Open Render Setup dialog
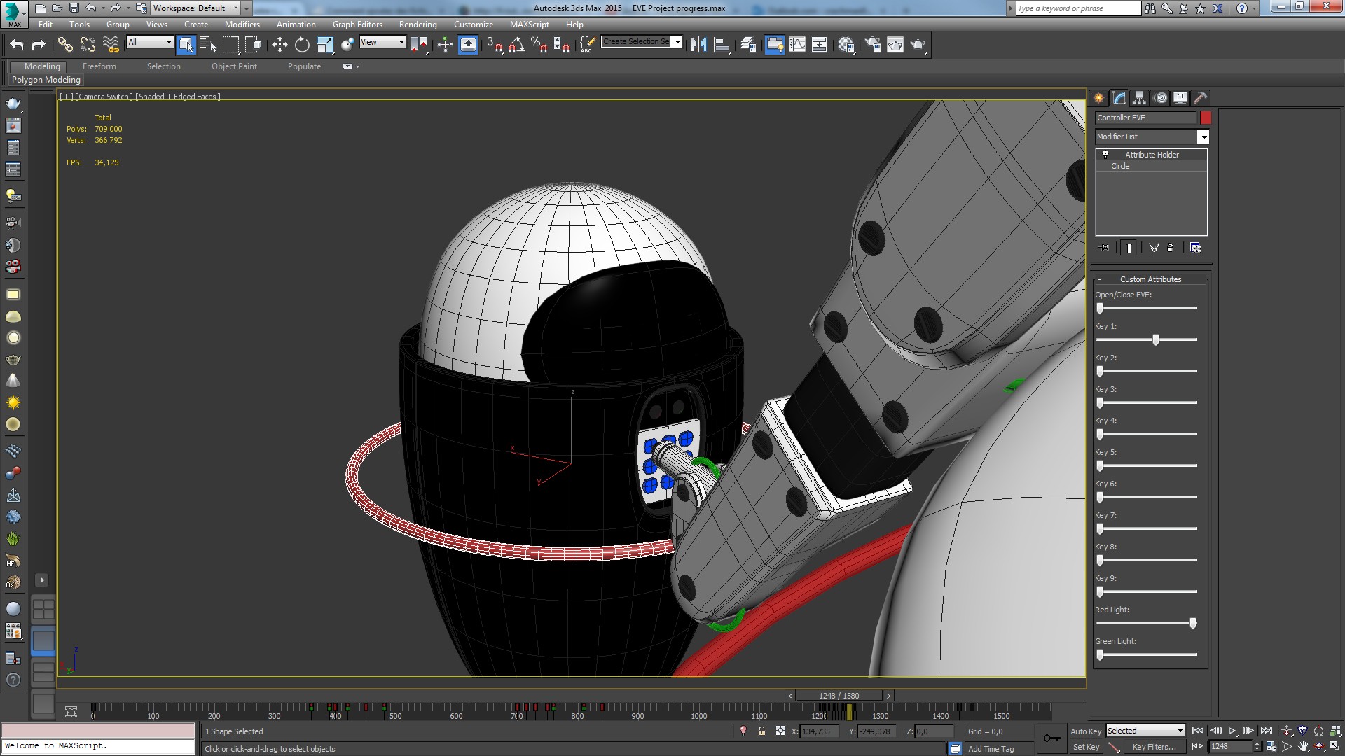Viewport: 1345px width, 756px height. (x=873, y=45)
